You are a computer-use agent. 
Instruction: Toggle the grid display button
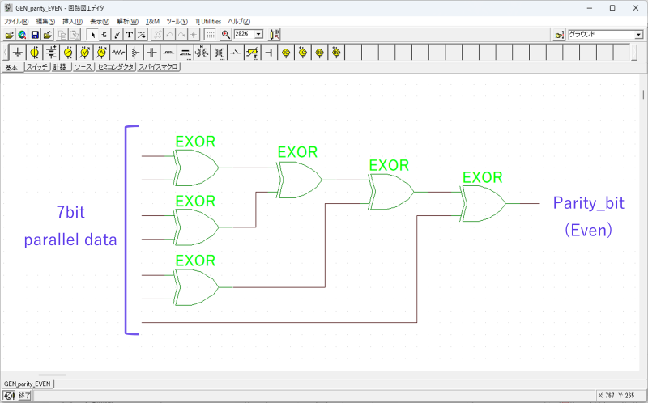pos(211,35)
